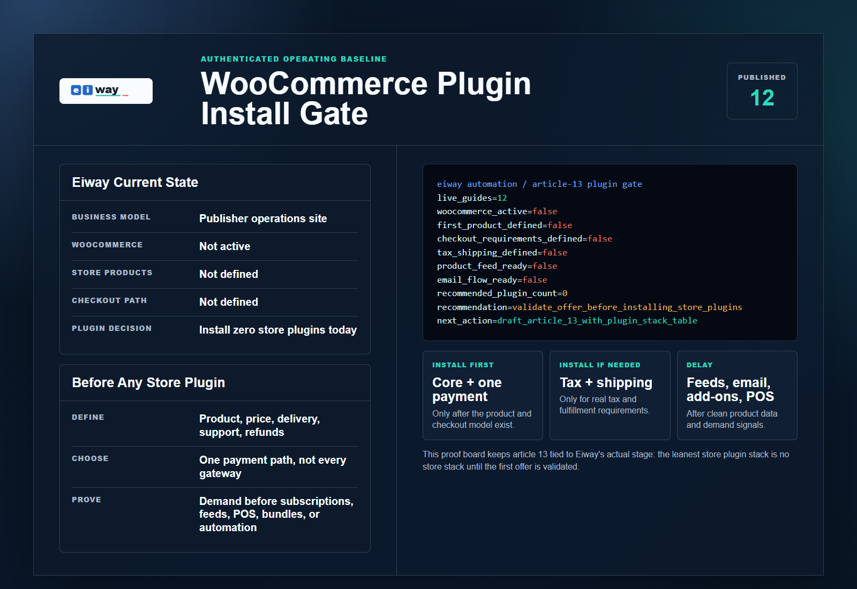
Task: Click 'AUTHENTICATED OPERATING BASELINE' label
Action: 294,59
